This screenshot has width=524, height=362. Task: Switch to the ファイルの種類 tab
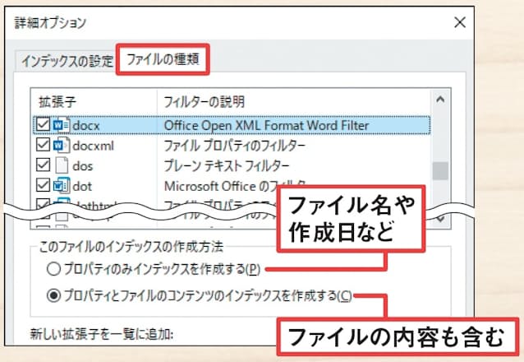pos(163,59)
